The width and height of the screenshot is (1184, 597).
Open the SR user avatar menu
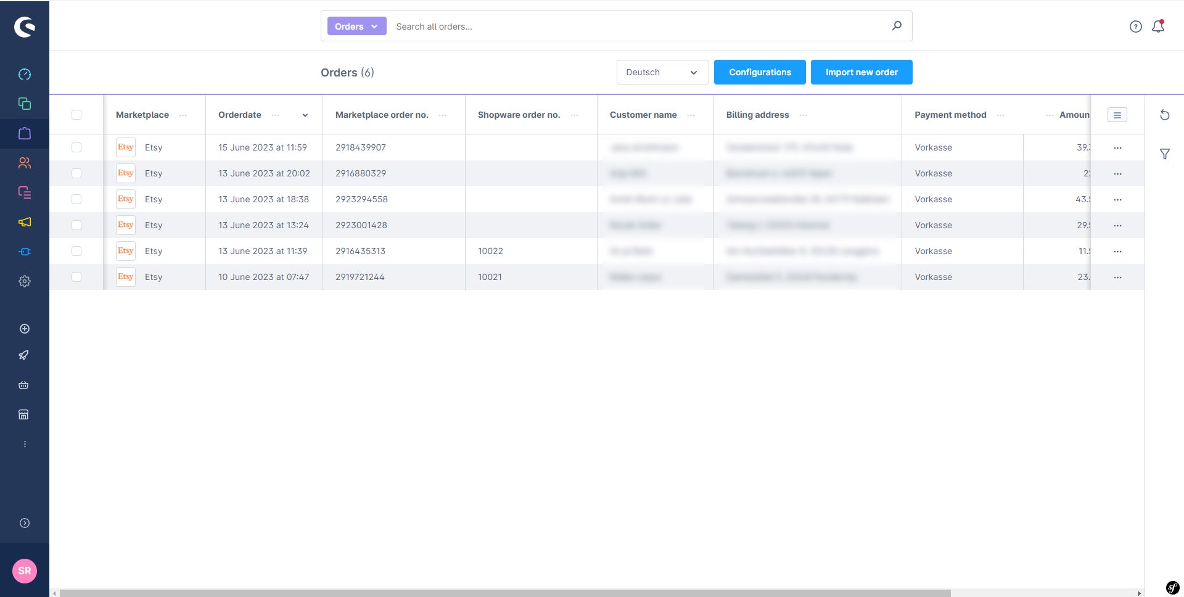[x=25, y=571]
